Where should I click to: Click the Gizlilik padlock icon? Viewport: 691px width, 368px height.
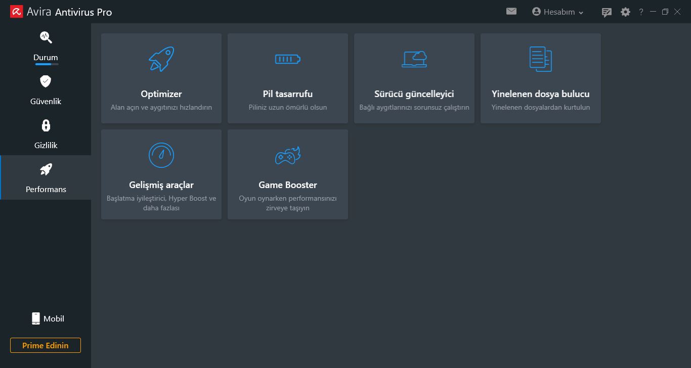pyautogui.click(x=46, y=125)
